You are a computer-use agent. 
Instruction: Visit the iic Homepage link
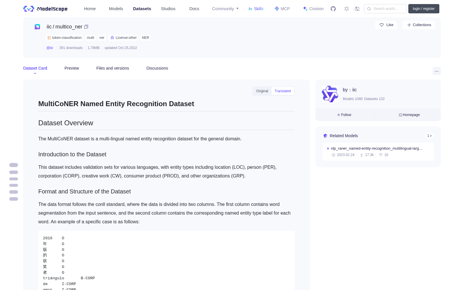click(409, 115)
